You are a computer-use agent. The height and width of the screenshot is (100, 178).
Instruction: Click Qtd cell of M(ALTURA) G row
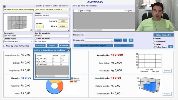pyautogui.click(x=65, y=61)
